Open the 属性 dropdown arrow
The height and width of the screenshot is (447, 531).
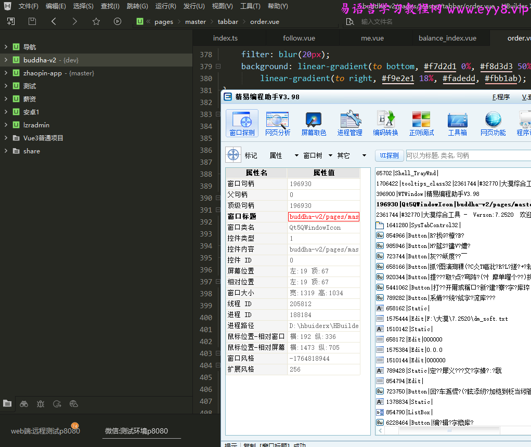296,155
